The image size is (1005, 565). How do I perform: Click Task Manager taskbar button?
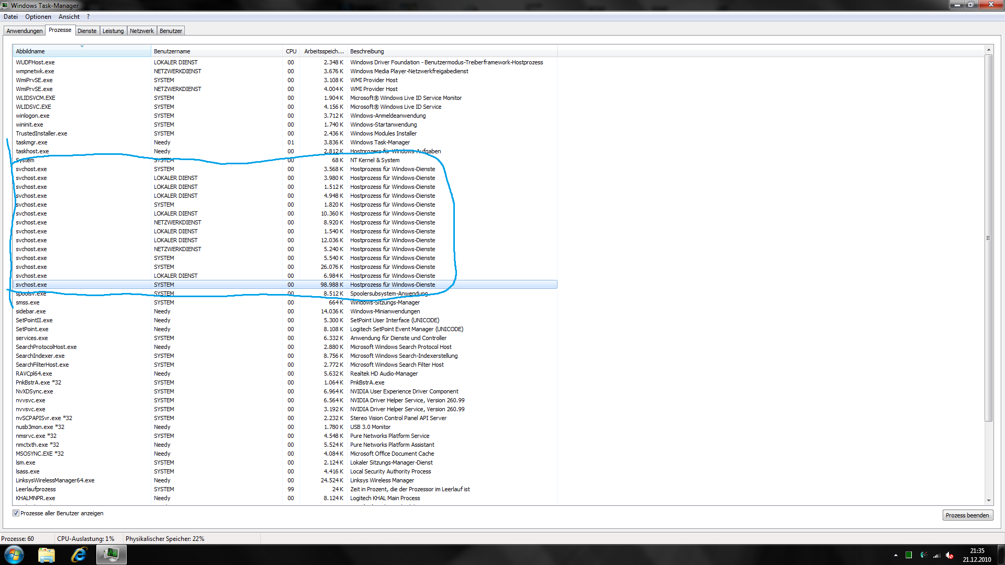111,555
